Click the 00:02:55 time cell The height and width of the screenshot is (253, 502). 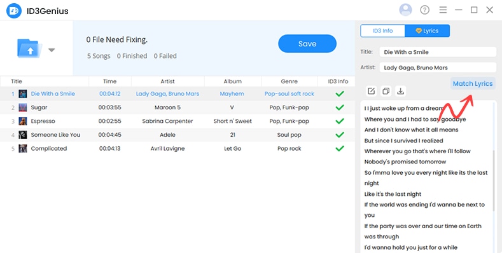point(110,121)
